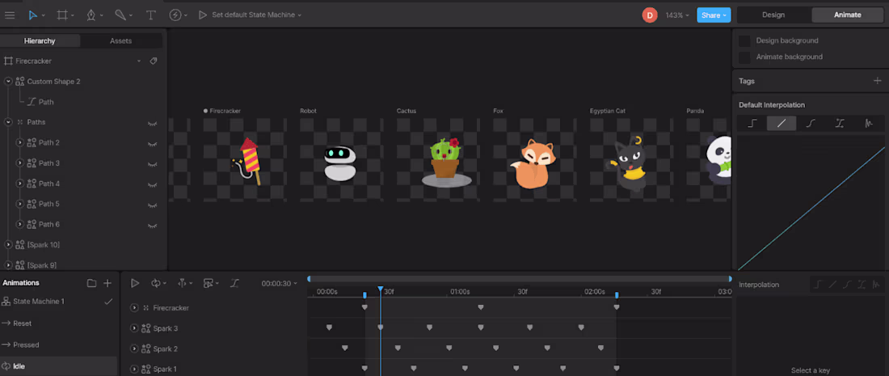Click the tag icon beside Firecracker
The image size is (889, 376).
[x=153, y=61]
